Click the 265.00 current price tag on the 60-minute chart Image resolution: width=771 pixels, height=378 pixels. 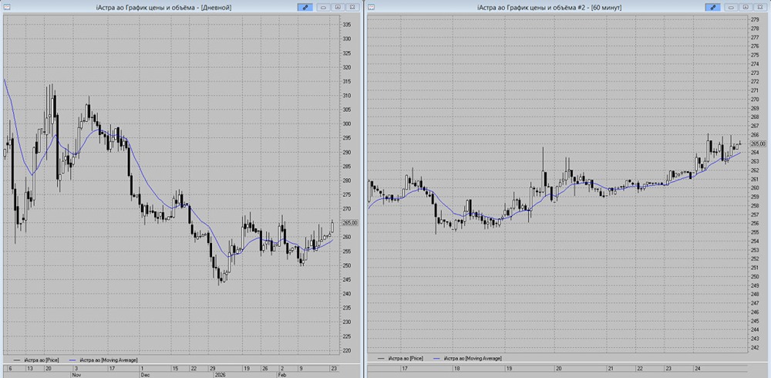[758, 143]
